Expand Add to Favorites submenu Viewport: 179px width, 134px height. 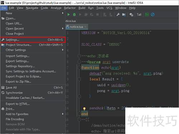[x=33, y=114]
